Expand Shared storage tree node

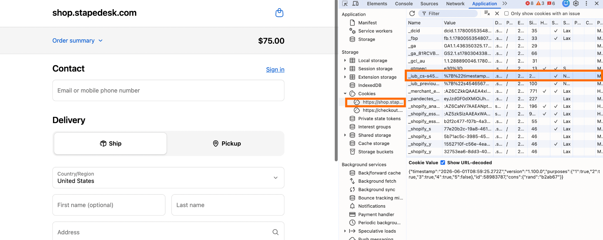point(345,135)
